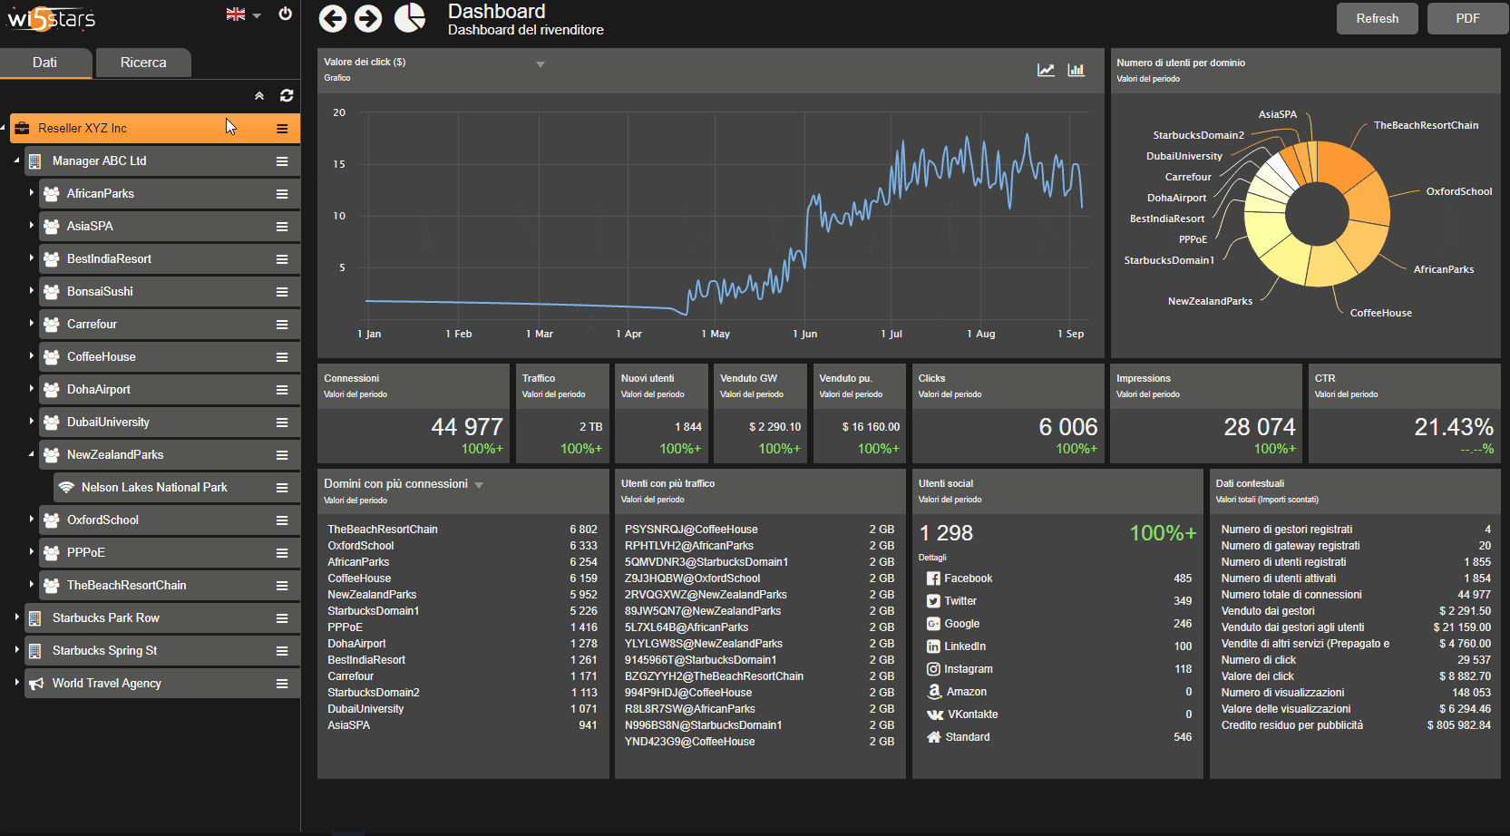Export dashboard with PDF button
Viewport: 1510px width, 836px height.
click(1467, 18)
